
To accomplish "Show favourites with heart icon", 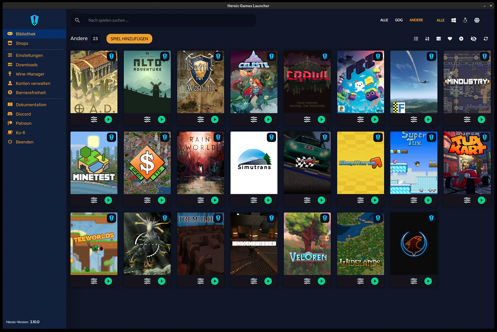I will pos(450,39).
